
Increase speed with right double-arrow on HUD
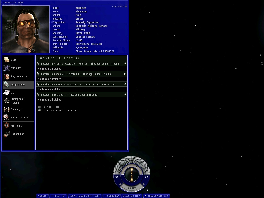146,177
